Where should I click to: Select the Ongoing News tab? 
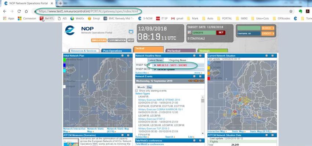pyautogui.click(x=178, y=60)
